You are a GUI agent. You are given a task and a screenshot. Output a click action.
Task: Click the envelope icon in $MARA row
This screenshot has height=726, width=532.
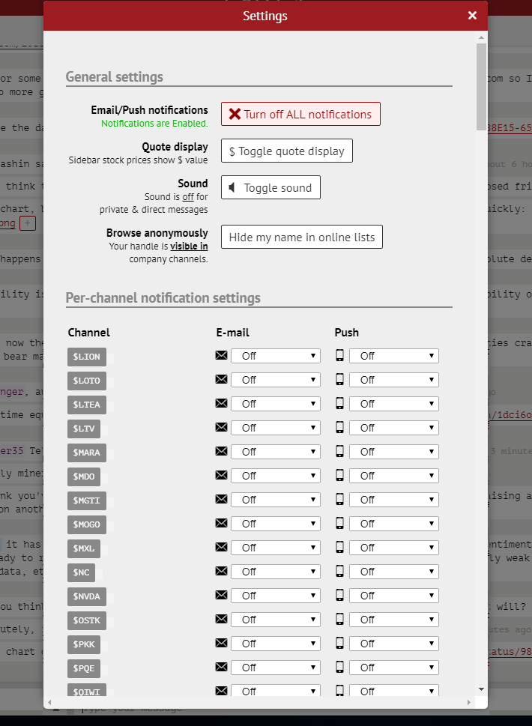click(x=221, y=451)
